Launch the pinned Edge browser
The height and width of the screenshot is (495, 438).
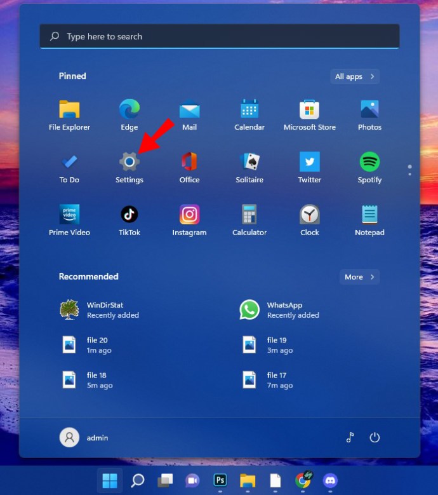(129, 115)
